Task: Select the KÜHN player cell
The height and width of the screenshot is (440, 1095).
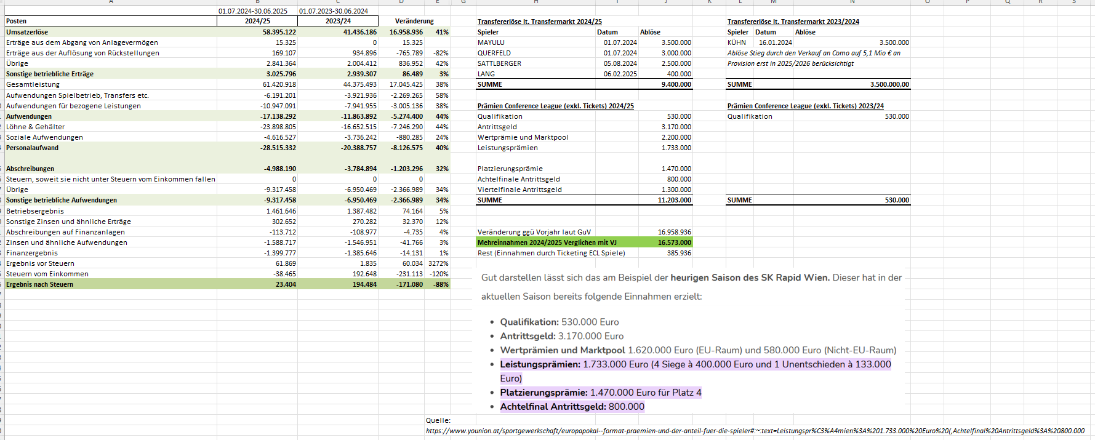Action: 736,42
